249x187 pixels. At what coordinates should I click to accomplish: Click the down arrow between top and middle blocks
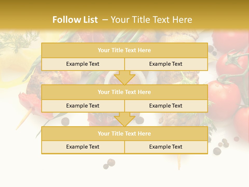[x=125, y=78]
